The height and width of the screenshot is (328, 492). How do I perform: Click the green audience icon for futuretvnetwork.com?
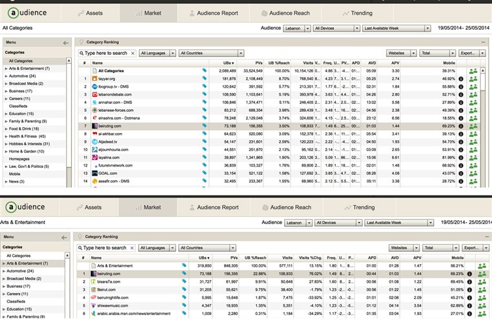pyautogui.click(x=473, y=165)
